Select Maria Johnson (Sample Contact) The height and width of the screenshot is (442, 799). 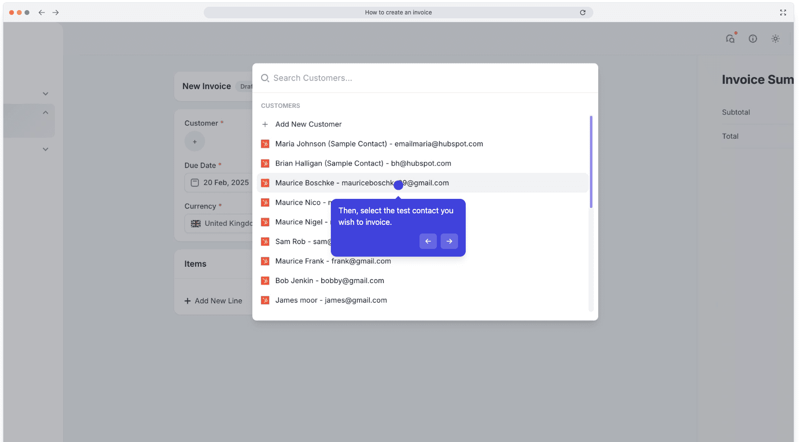[422, 144]
